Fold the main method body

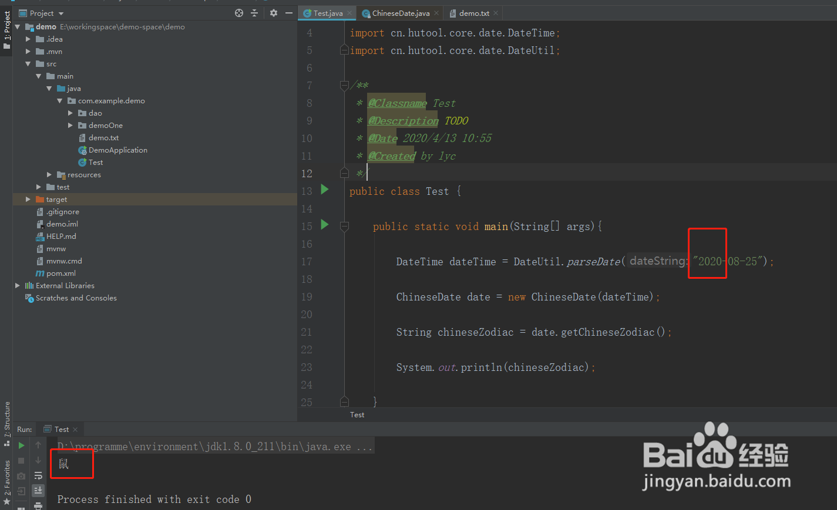[344, 227]
